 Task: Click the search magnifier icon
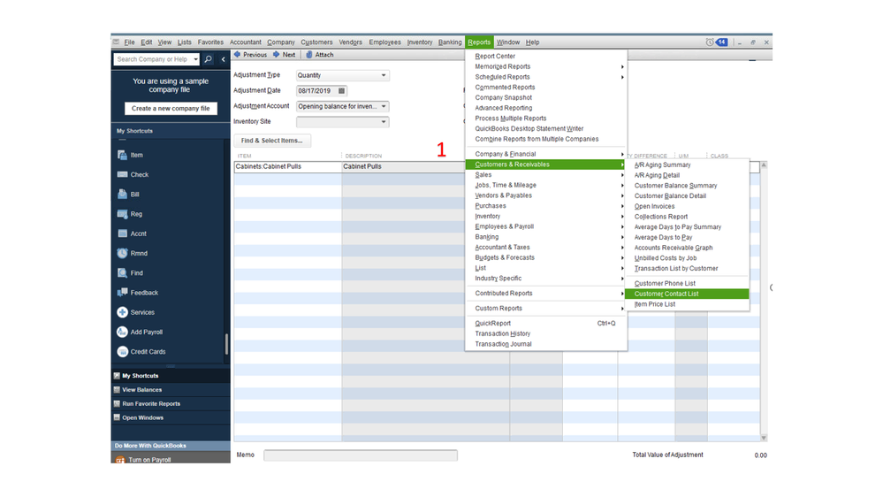pos(208,59)
